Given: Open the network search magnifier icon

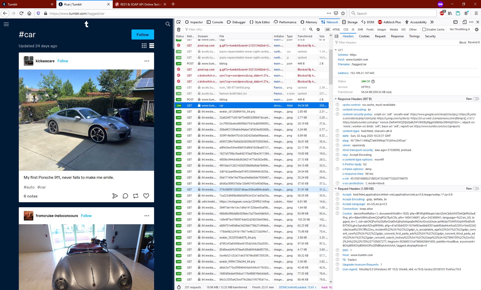Looking at the screenshot, I should pos(311,29).
